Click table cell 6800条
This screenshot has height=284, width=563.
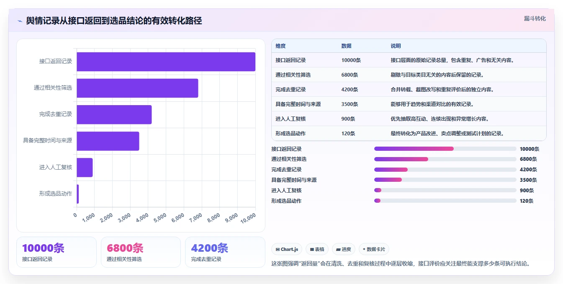point(350,75)
